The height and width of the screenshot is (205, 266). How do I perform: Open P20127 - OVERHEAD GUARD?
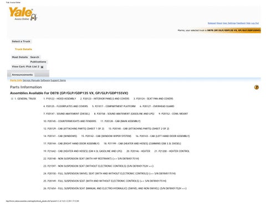[157, 106]
